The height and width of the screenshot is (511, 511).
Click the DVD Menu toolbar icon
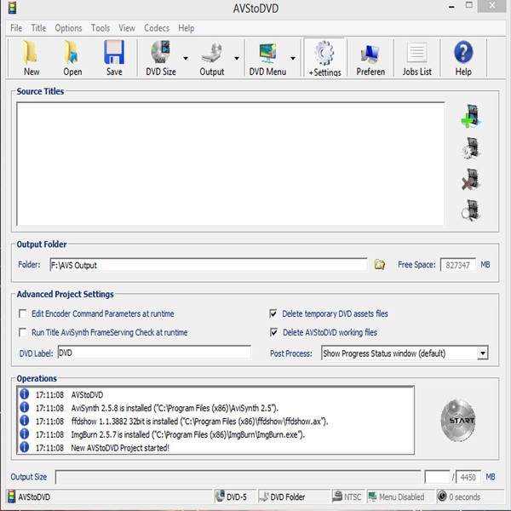tap(267, 58)
